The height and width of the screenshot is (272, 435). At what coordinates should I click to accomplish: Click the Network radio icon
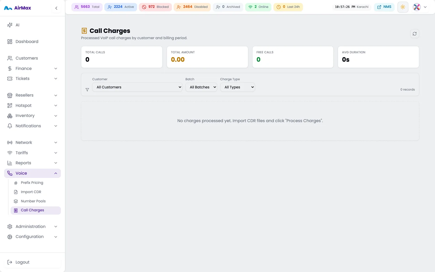pos(10,143)
